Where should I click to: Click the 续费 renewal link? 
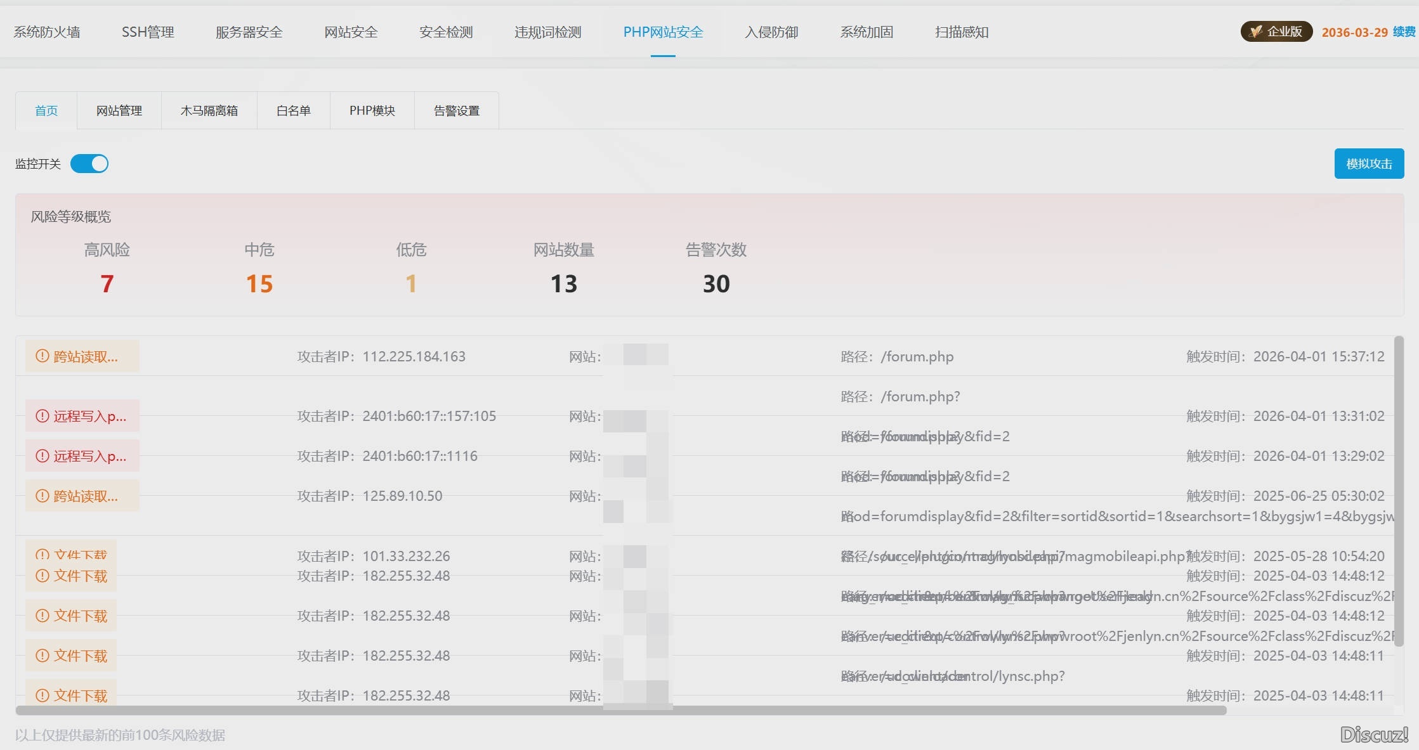1404,32
